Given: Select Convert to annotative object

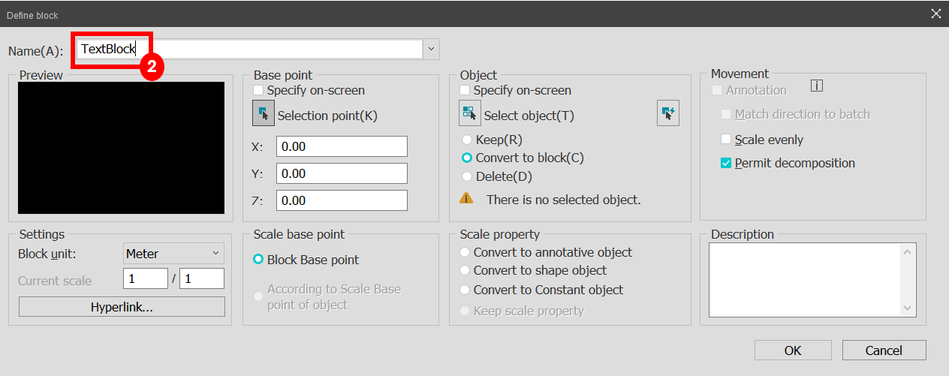Looking at the screenshot, I should pyautogui.click(x=466, y=253).
